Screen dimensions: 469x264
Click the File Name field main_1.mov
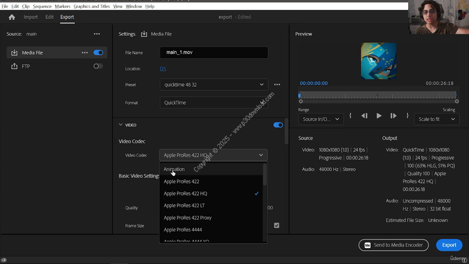coord(214,52)
